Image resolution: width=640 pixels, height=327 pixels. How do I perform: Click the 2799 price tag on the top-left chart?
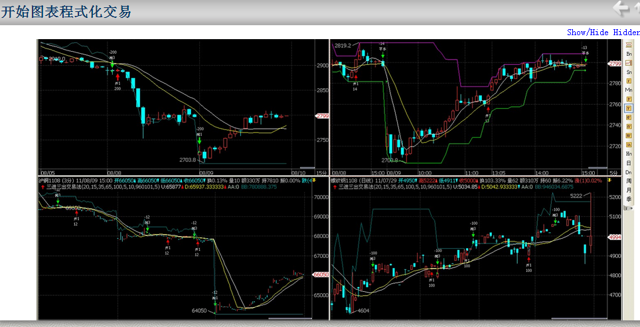point(323,116)
